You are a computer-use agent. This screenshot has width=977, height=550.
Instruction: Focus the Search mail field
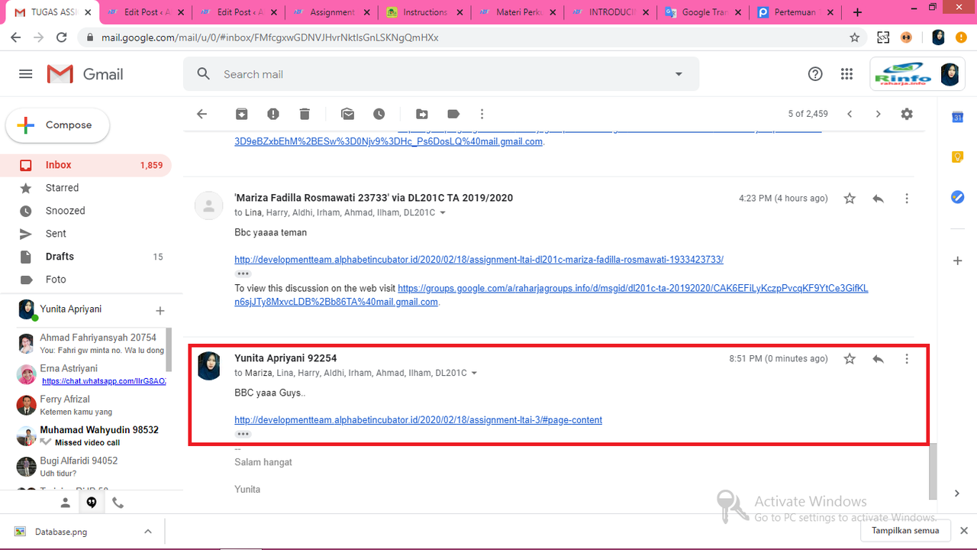point(441,74)
